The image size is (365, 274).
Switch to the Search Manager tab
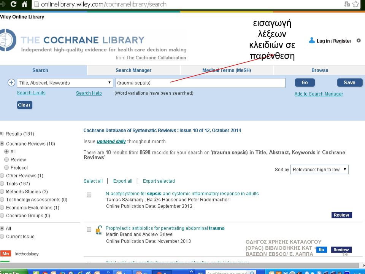pos(133,70)
